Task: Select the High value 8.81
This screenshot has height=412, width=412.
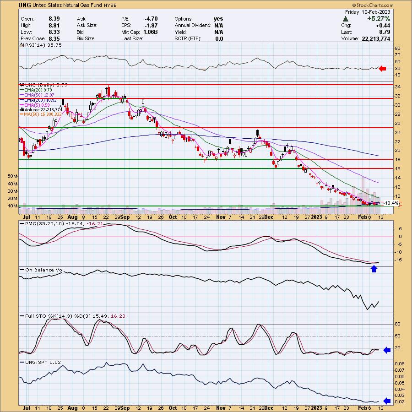Action: point(54,26)
